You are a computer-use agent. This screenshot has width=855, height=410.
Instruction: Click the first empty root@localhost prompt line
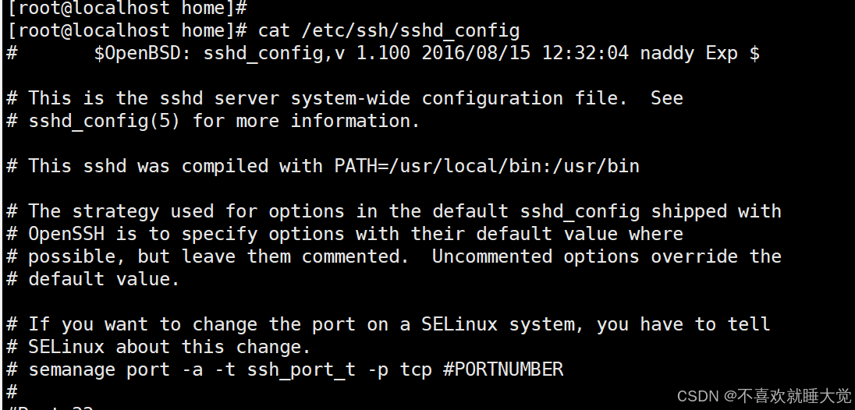[x=127, y=8]
